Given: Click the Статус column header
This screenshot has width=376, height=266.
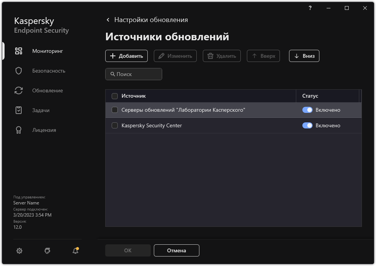Looking at the screenshot, I should 310,96.
